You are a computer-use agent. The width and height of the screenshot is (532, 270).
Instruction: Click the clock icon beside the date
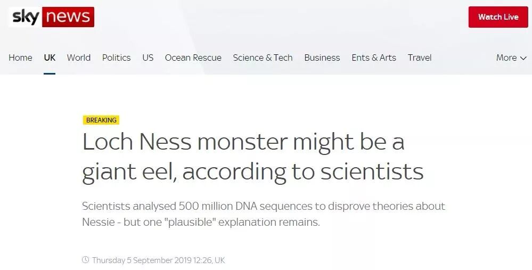pyautogui.click(x=85, y=260)
